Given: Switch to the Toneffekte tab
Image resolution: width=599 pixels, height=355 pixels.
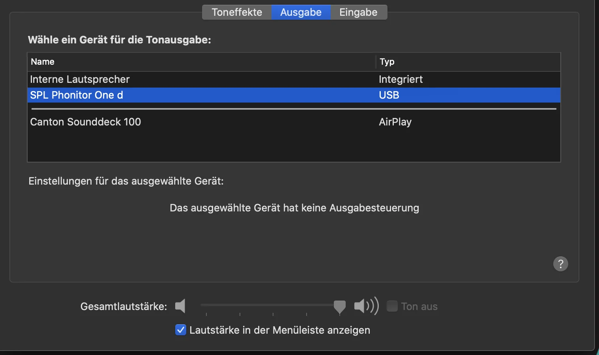Looking at the screenshot, I should click(237, 12).
